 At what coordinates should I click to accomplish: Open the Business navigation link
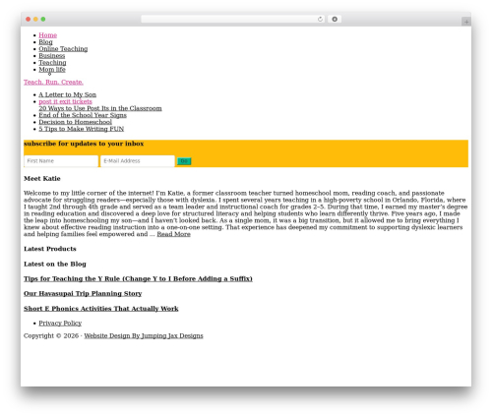tap(52, 56)
